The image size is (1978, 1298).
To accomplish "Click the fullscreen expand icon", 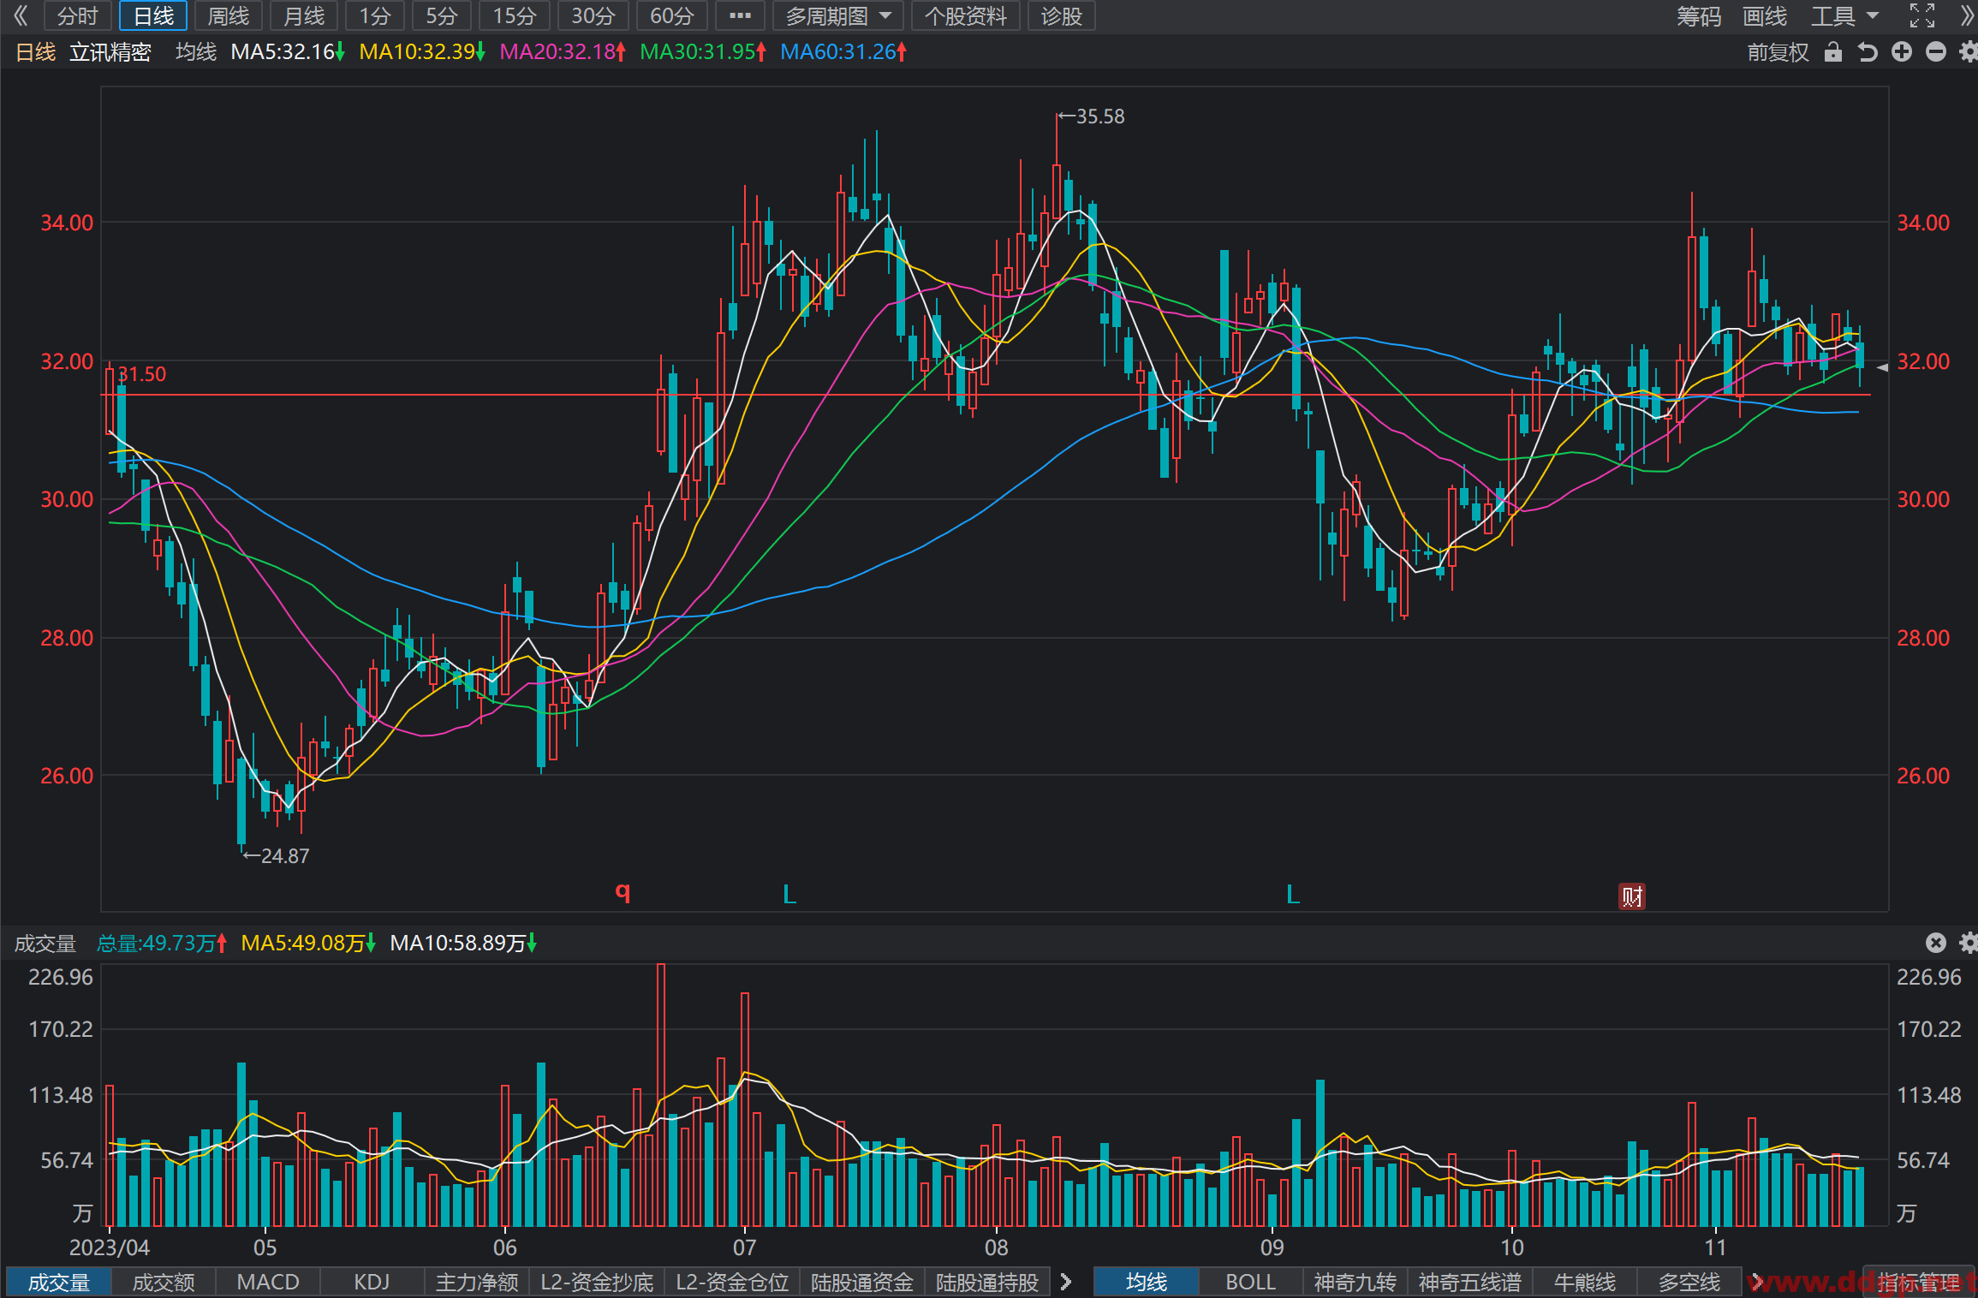I will pyautogui.click(x=1922, y=15).
